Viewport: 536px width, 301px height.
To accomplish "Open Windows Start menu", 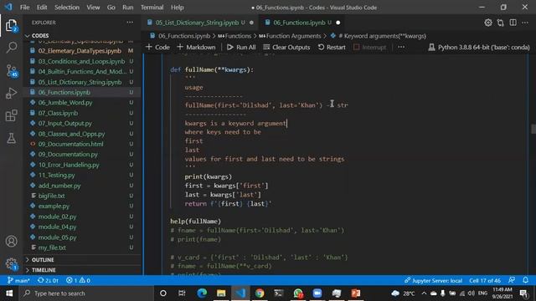I will (9, 293).
